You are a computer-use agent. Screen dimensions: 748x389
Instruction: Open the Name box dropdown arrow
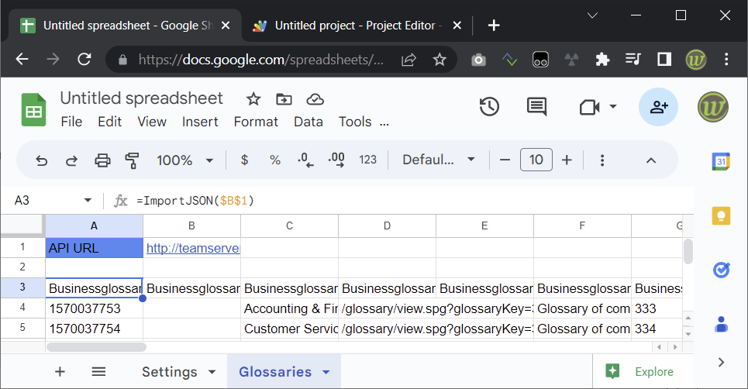point(88,200)
